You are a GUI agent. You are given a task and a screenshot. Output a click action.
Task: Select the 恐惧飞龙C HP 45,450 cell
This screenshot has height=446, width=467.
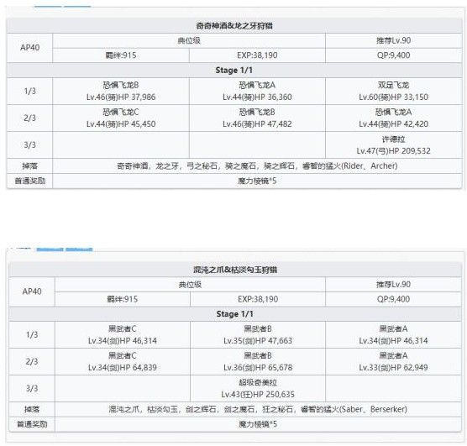click(121, 118)
